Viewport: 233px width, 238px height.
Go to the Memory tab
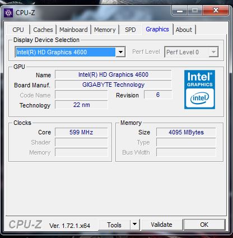click(x=105, y=30)
